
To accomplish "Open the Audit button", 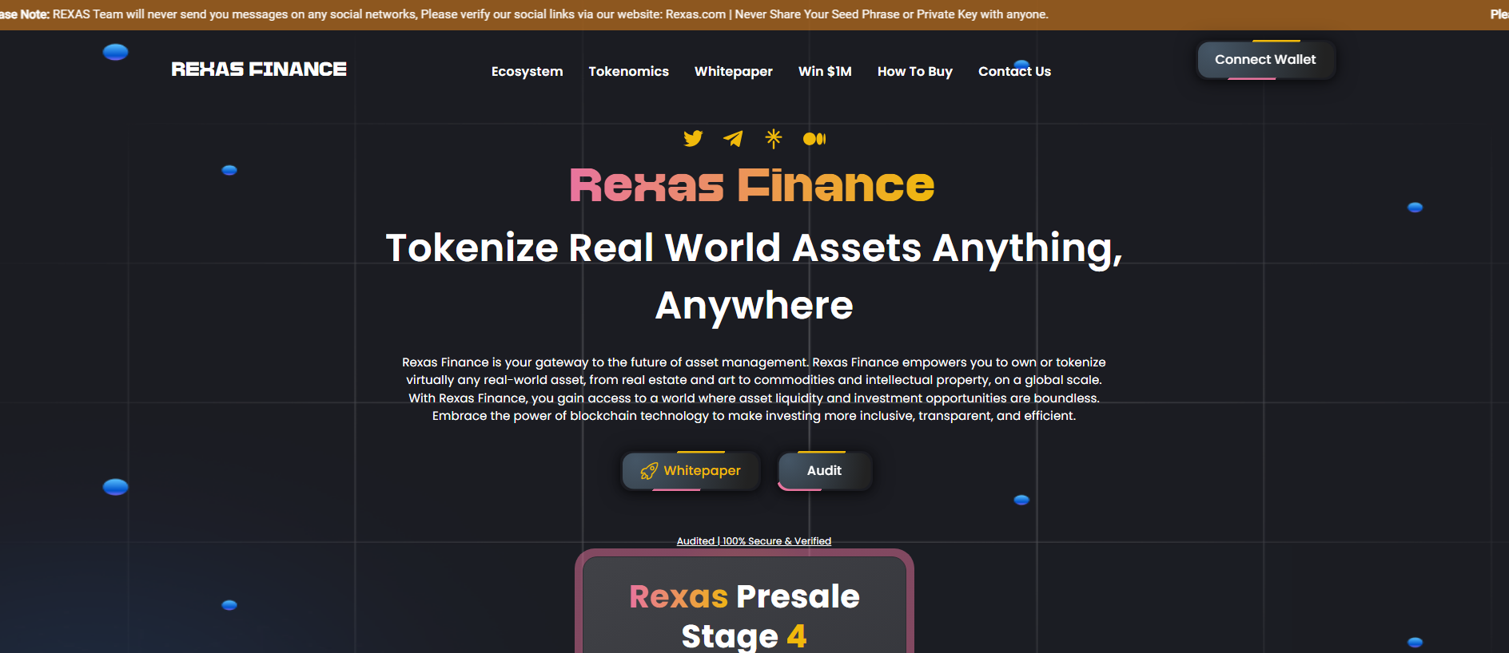I will click(824, 471).
